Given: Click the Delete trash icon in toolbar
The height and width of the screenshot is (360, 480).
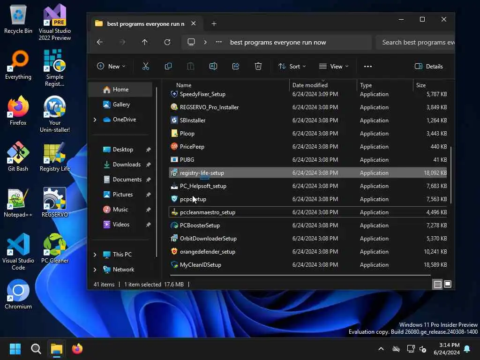Looking at the screenshot, I should pos(258,66).
